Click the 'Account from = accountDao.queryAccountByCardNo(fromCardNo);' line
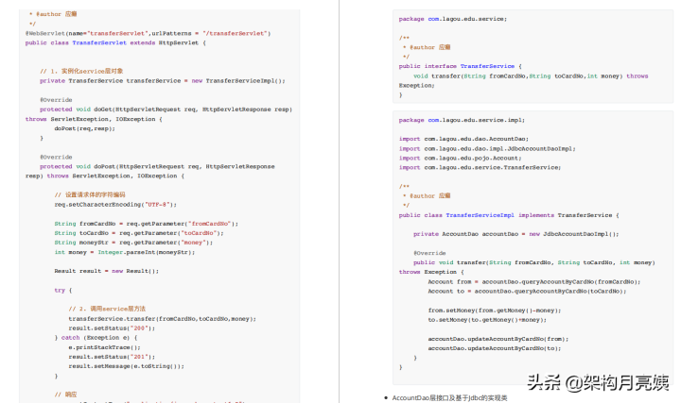The image size is (681, 403). coord(534,282)
